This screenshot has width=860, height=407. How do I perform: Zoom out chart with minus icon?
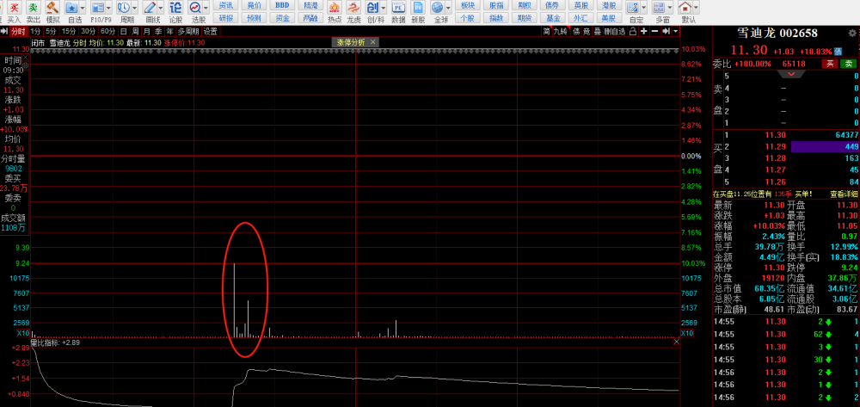(x=654, y=31)
